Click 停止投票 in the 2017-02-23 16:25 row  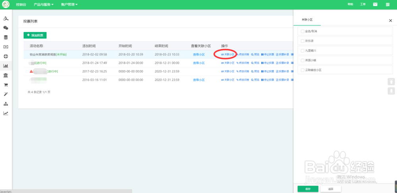(268, 71)
